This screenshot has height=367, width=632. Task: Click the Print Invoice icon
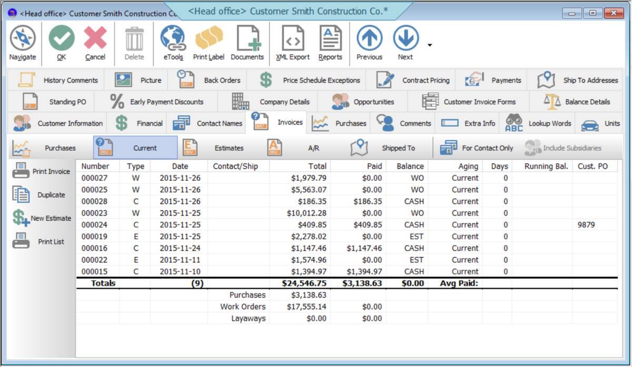pos(44,170)
